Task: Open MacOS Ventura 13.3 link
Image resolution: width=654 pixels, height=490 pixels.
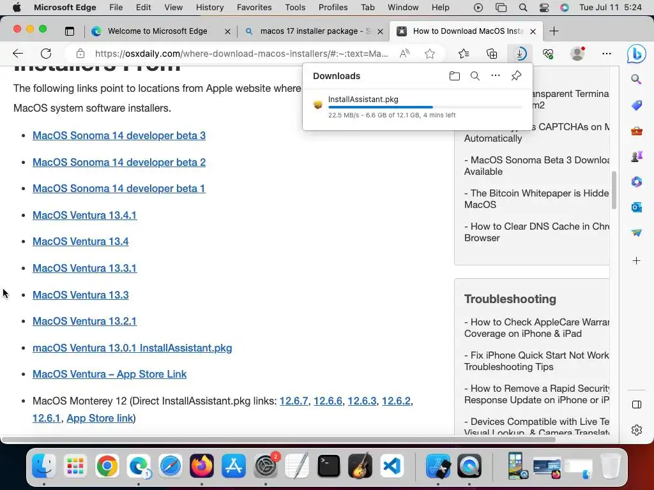Action: click(80, 295)
